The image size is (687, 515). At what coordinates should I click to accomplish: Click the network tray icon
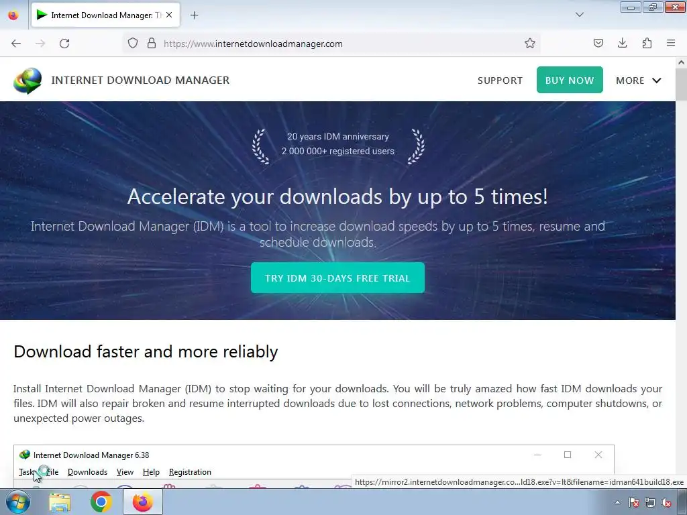(649, 502)
